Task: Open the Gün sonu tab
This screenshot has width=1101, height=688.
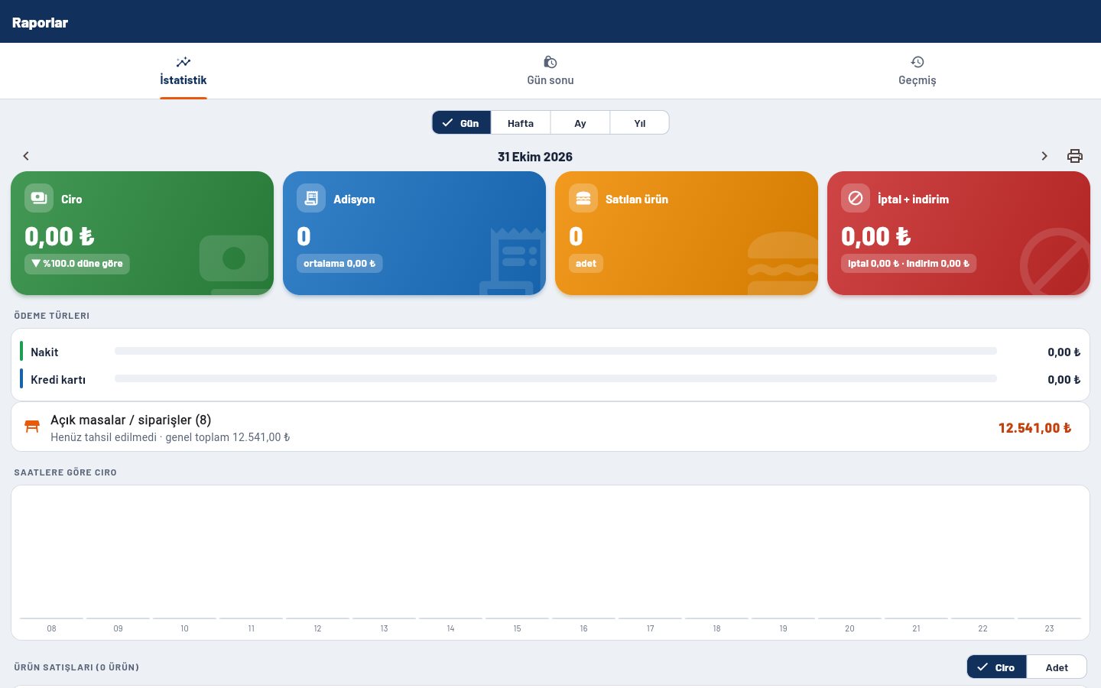Action: click(x=550, y=71)
